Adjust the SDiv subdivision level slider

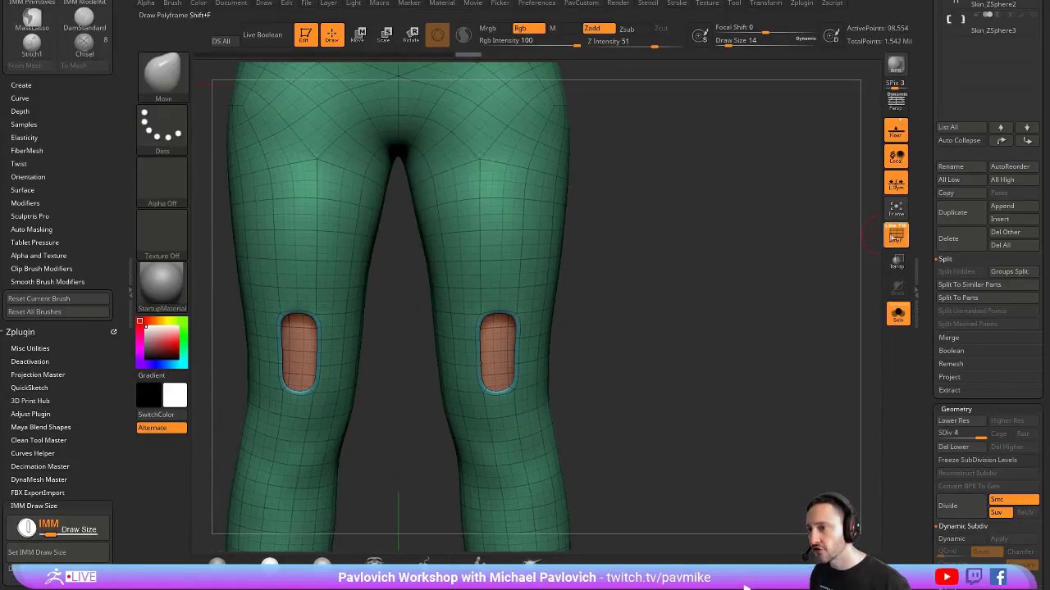961,433
